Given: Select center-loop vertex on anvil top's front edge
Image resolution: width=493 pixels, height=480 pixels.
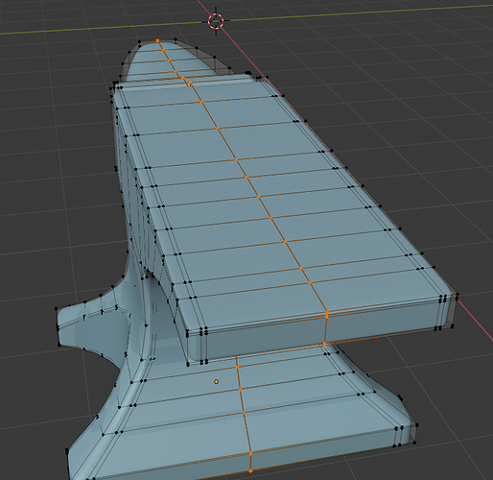Looking at the screenshot, I should point(327,315).
